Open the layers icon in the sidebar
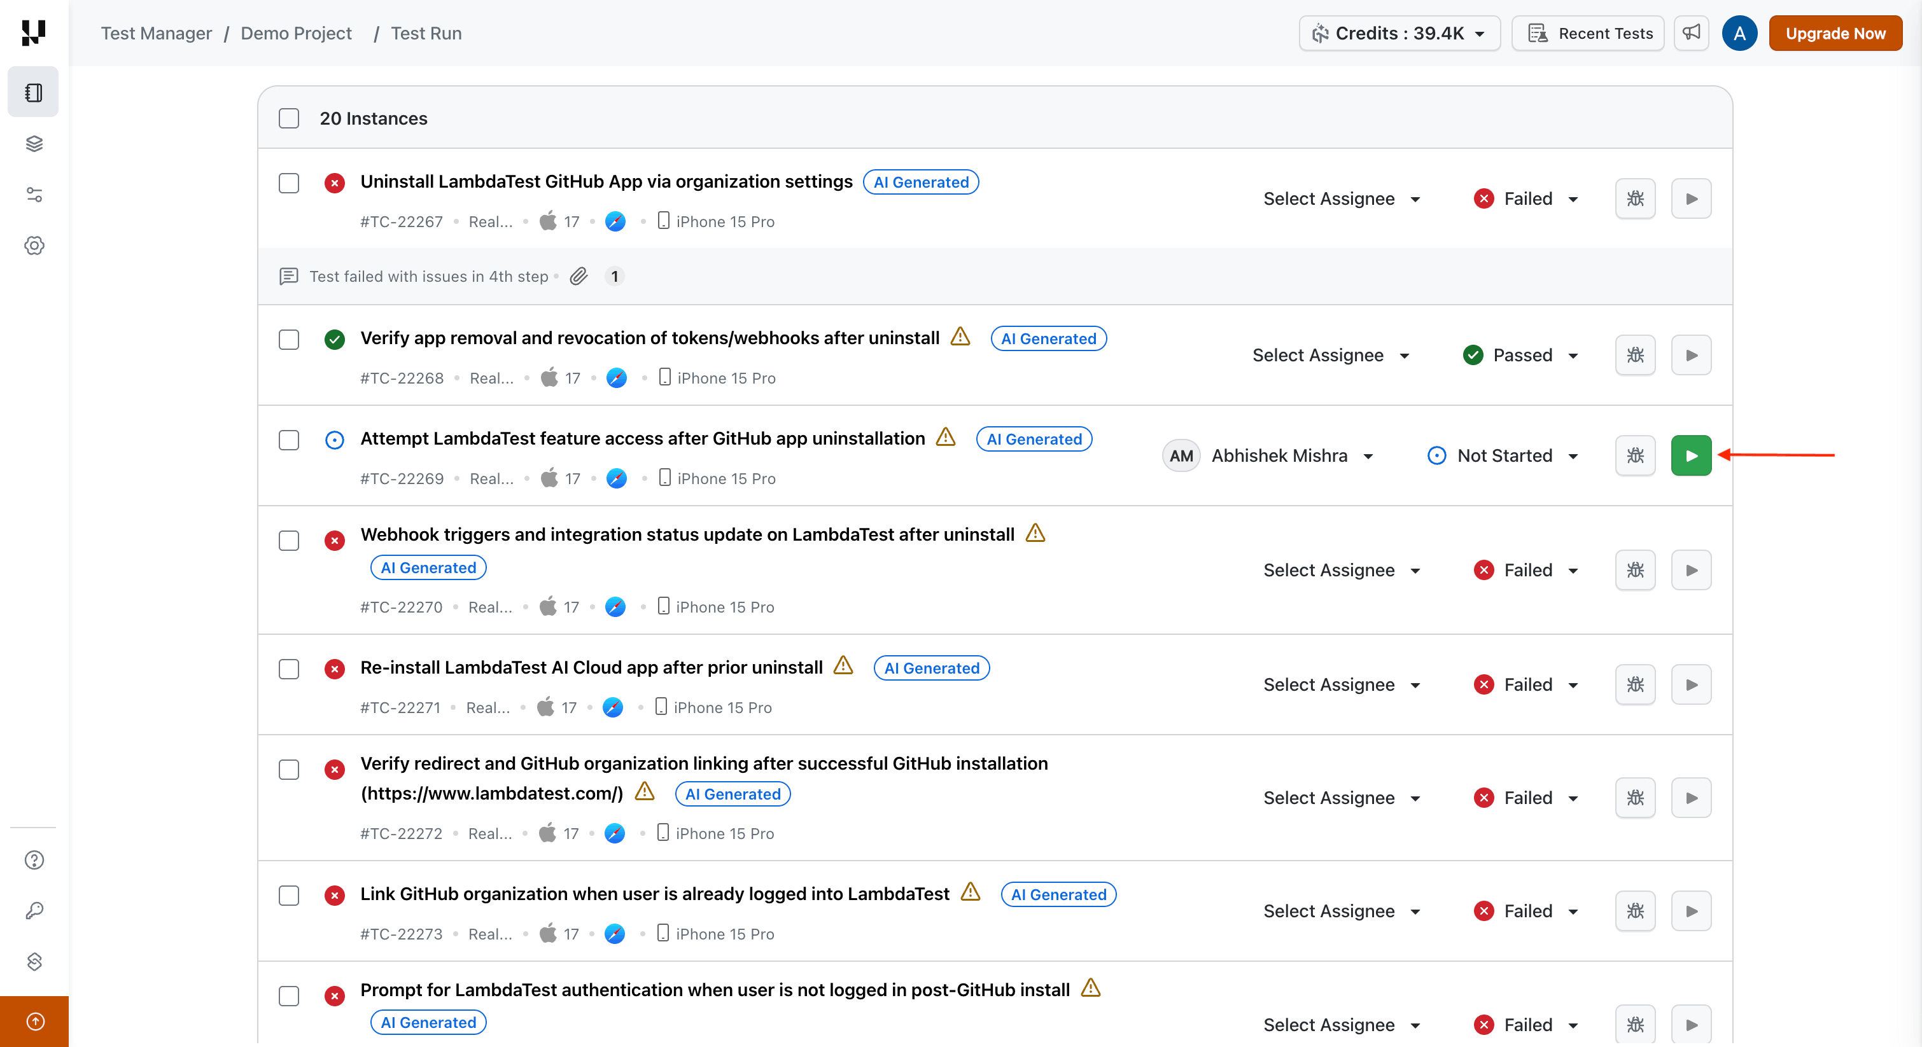The width and height of the screenshot is (1922, 1047). tap(34, 144)
